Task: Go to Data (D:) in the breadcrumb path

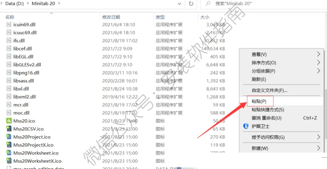Action: pos(15,4)
